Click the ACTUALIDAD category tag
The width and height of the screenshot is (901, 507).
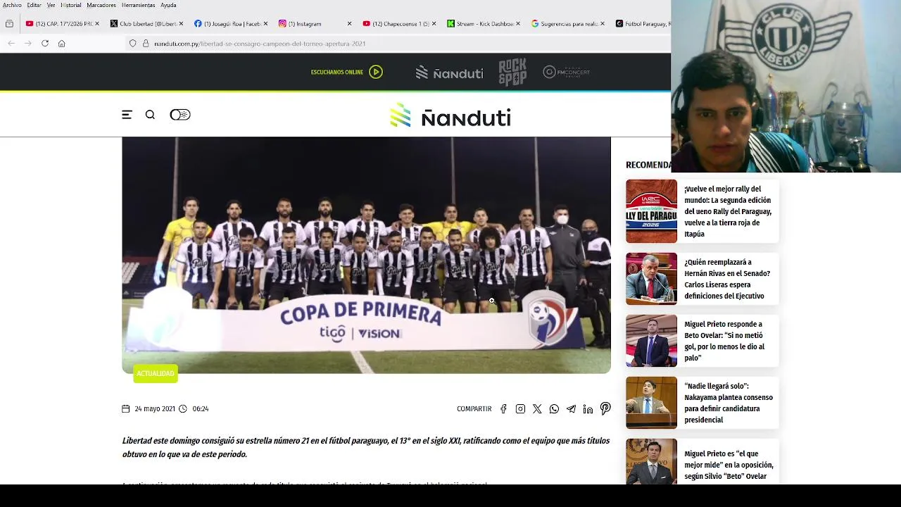(x=156, y=373)
